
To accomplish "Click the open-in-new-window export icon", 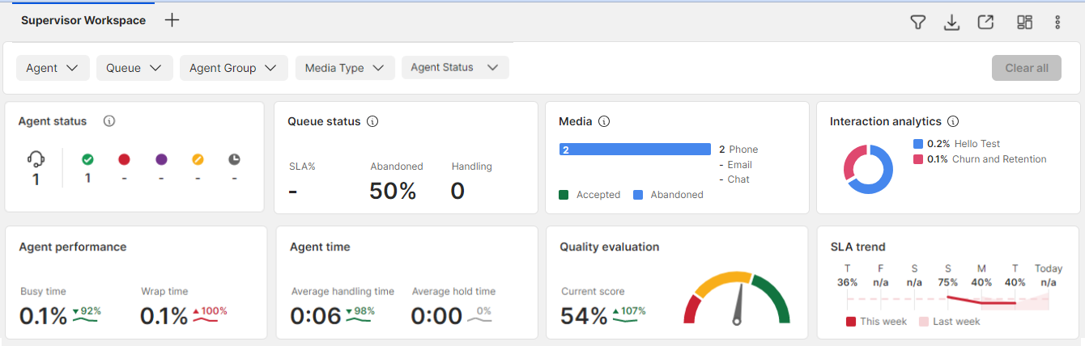I will coord(985,22).
